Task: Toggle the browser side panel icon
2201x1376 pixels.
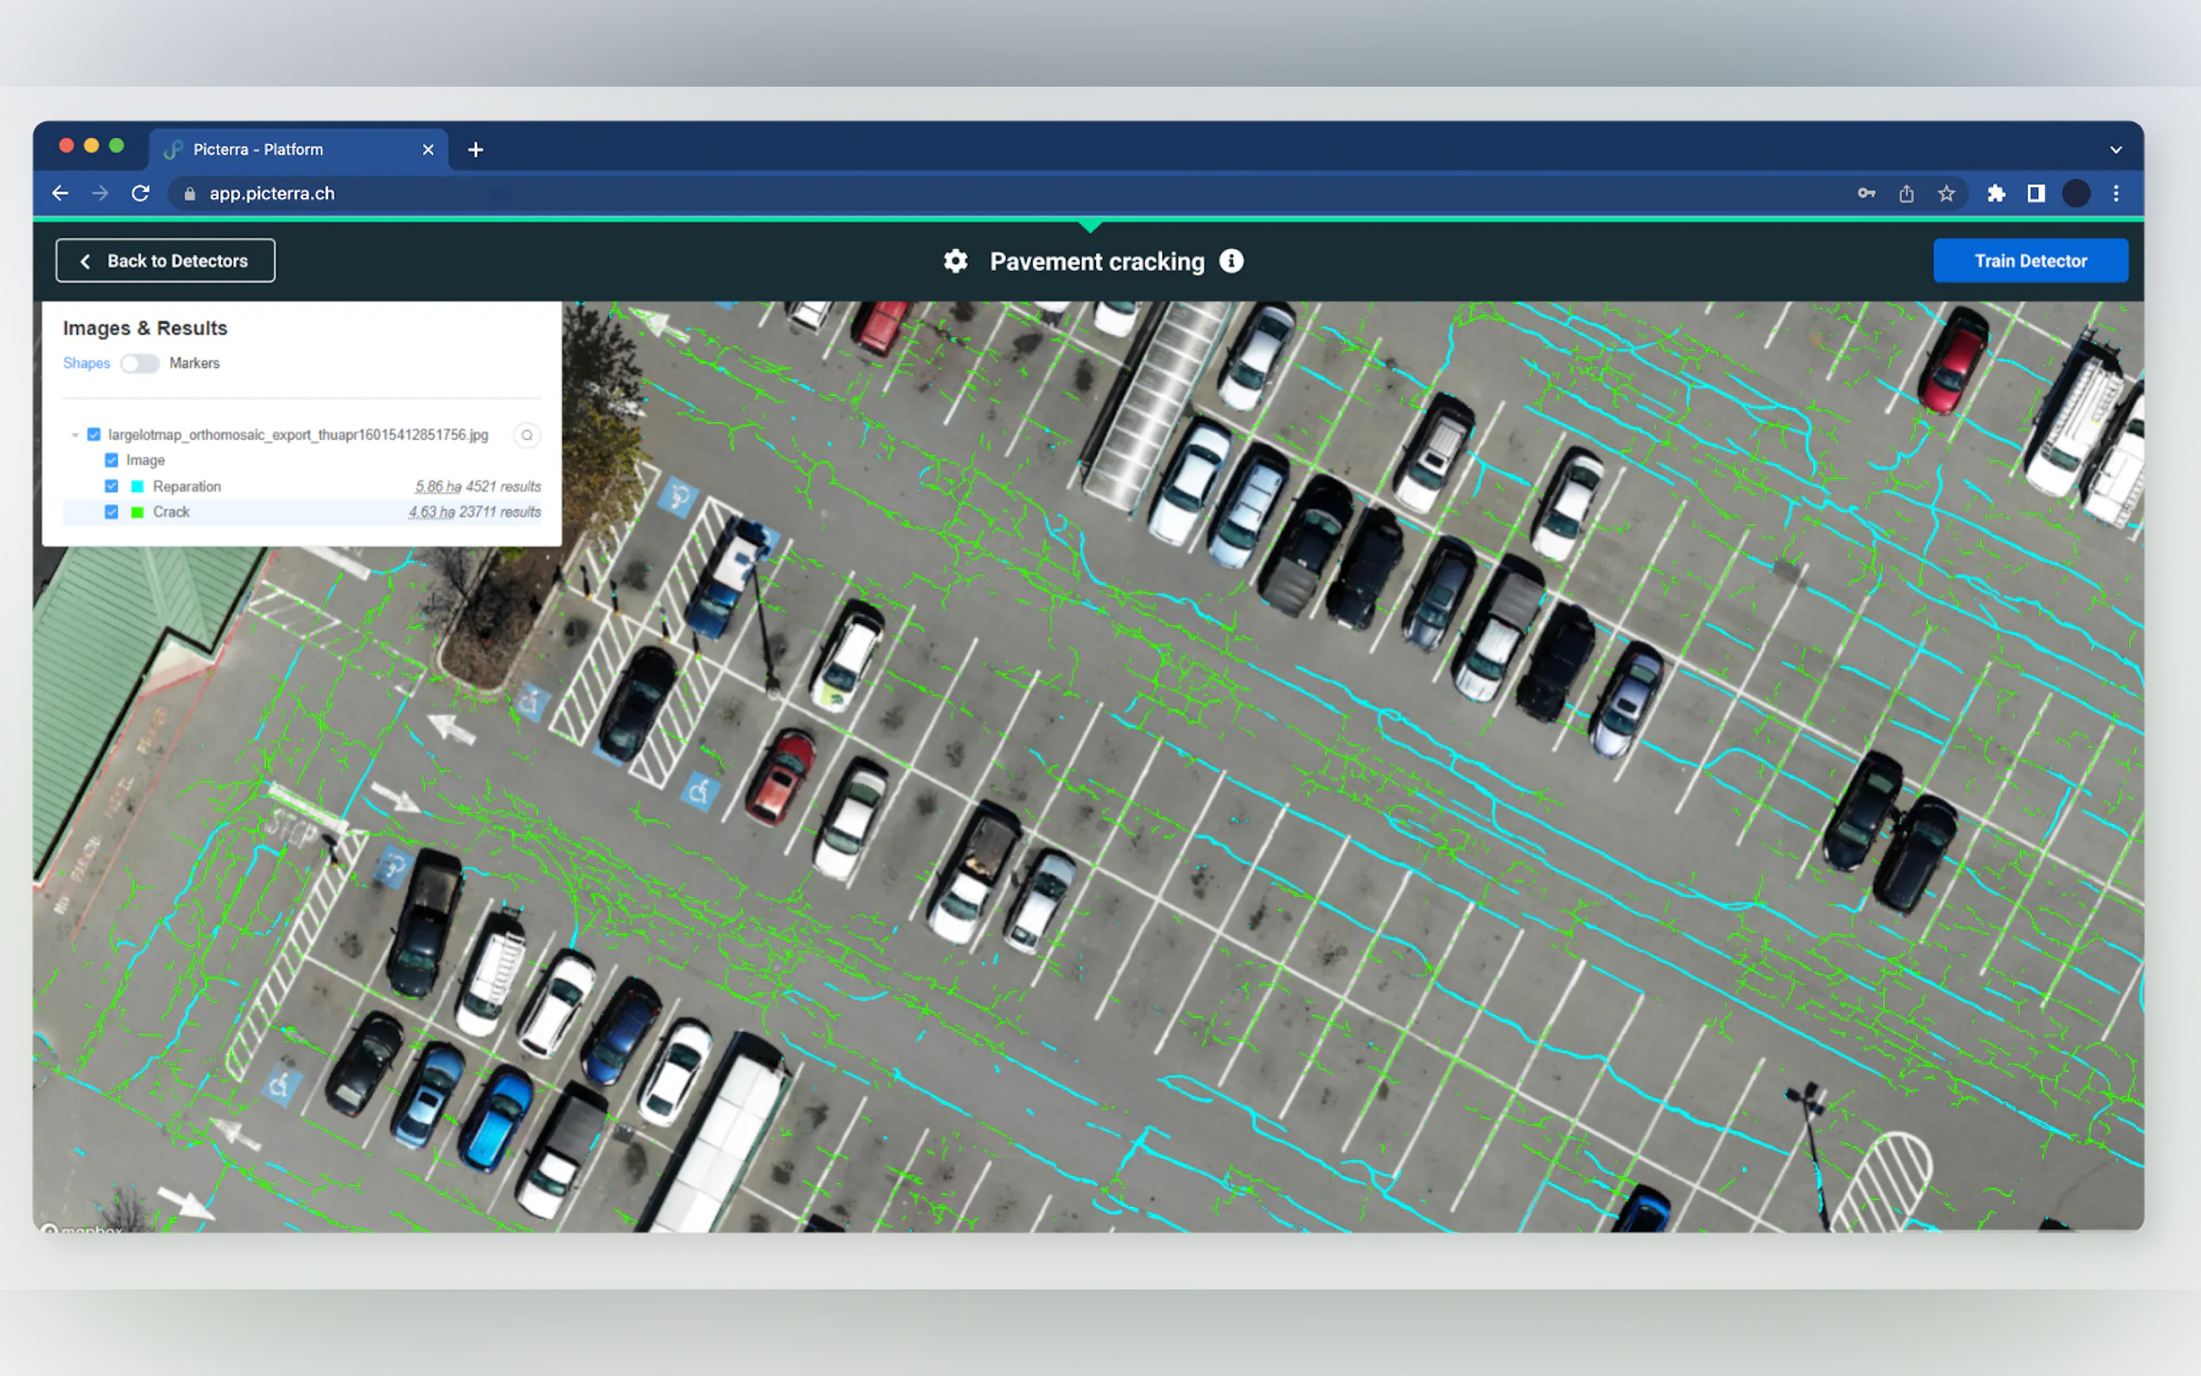Action: click(x=2035, y=193)
